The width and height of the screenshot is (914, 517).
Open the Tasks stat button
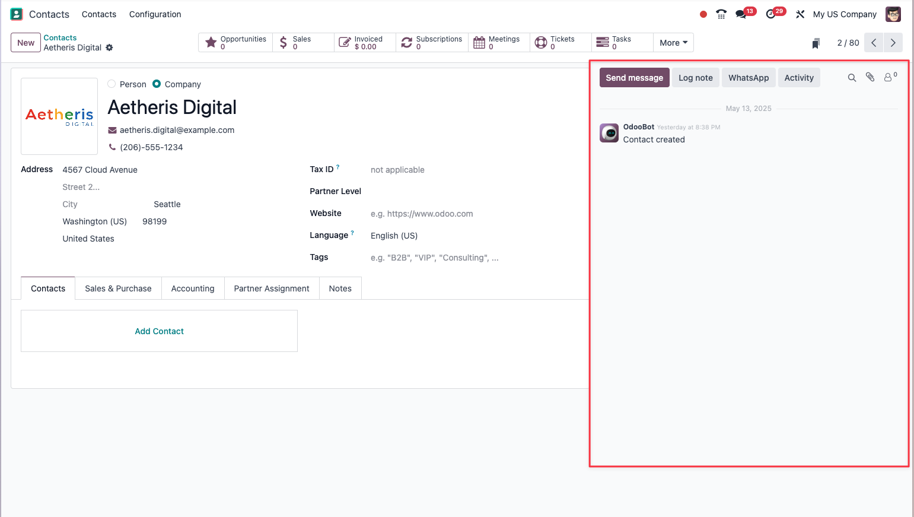(x=622, y=43)
